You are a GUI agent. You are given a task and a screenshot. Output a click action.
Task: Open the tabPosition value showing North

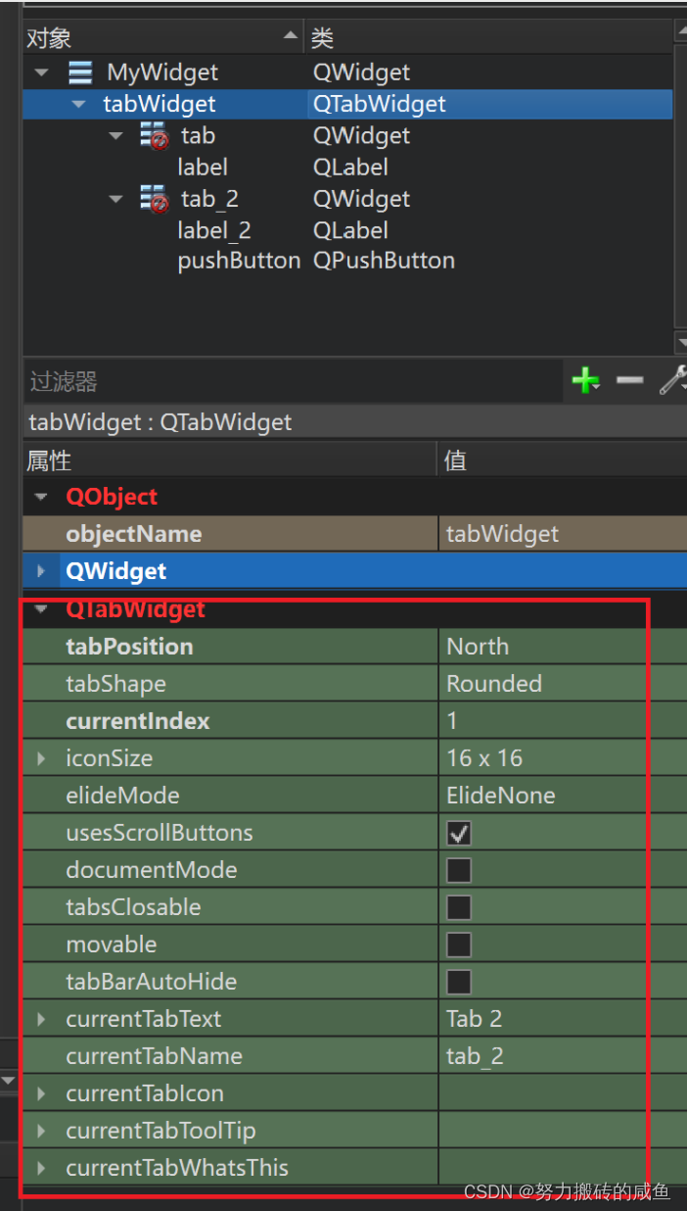478,646
